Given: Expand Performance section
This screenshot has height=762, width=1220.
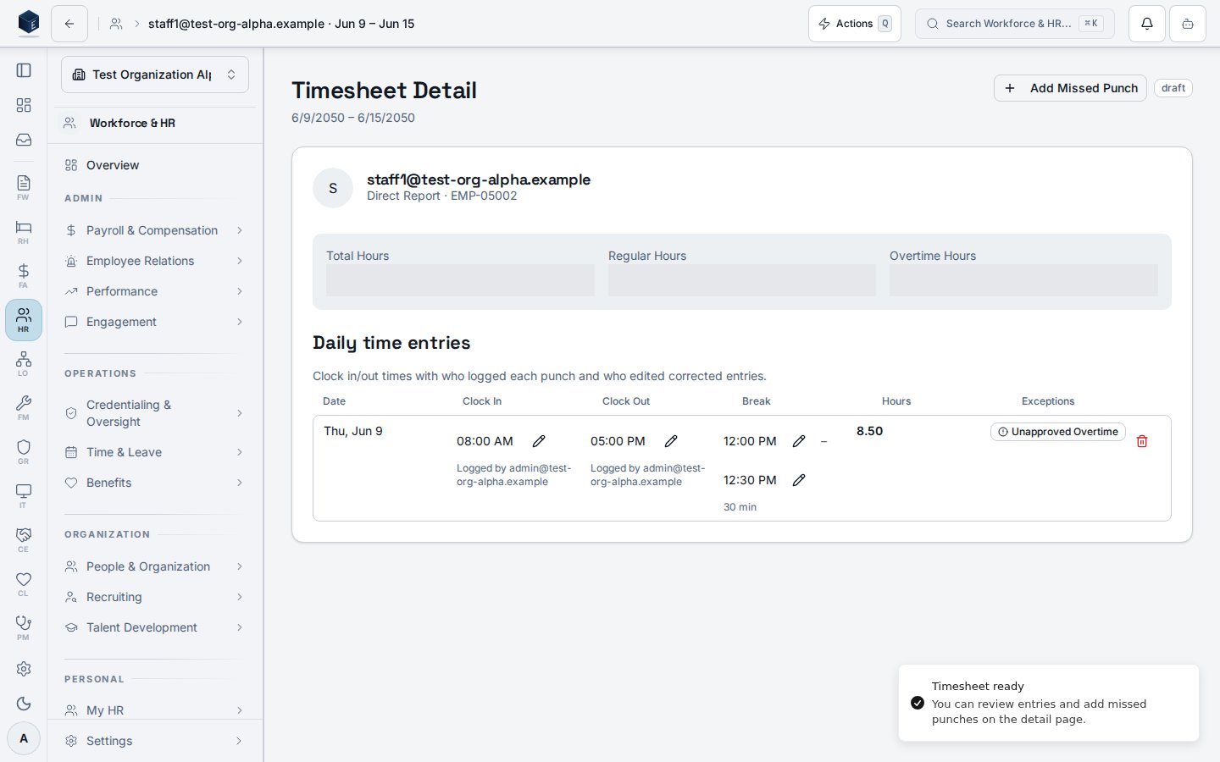Looking at the screenshot, I should tap(155, 291).
